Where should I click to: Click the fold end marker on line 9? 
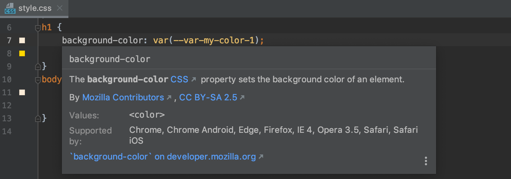(x=38, y=66)
